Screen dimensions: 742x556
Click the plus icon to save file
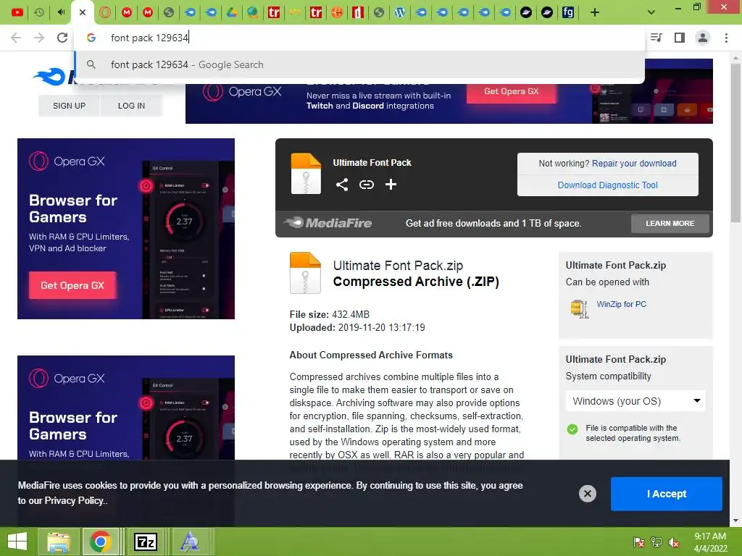click(391, 185)
